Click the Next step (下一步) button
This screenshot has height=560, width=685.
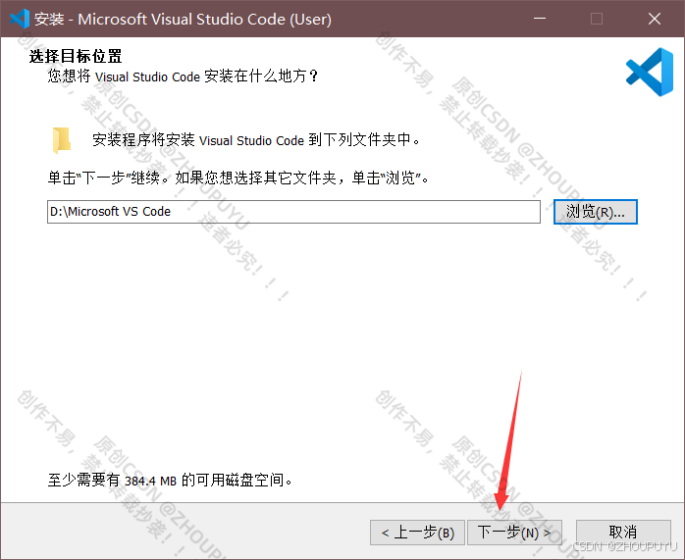pos(514,533)
